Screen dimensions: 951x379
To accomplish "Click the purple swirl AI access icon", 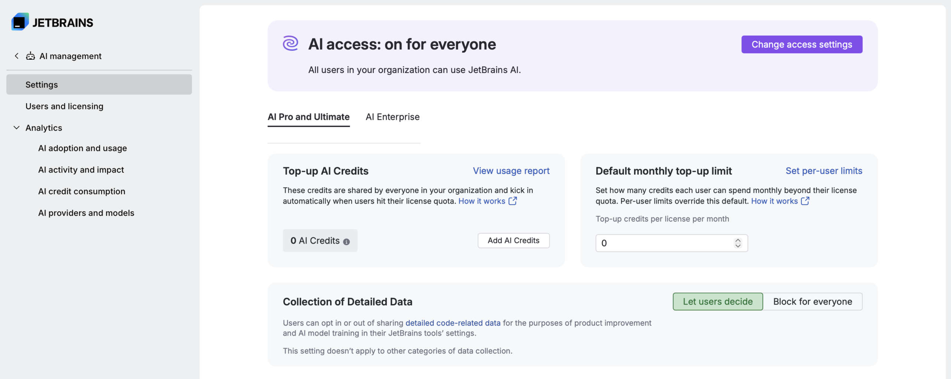I will tap(291, 43).
